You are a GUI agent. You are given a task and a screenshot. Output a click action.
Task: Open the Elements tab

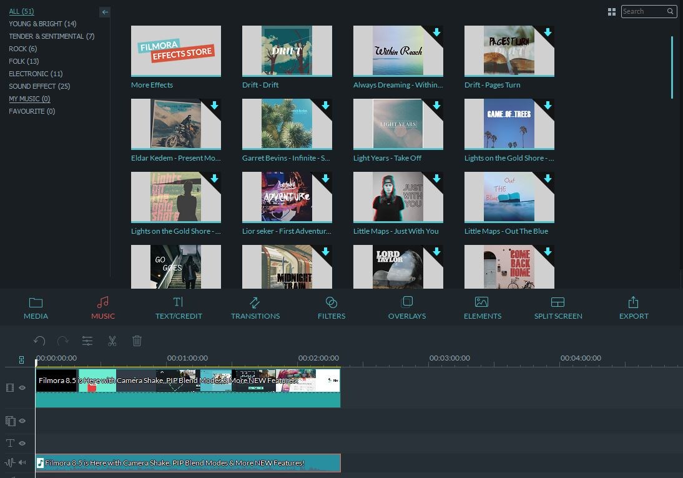(x=482, y=308)
